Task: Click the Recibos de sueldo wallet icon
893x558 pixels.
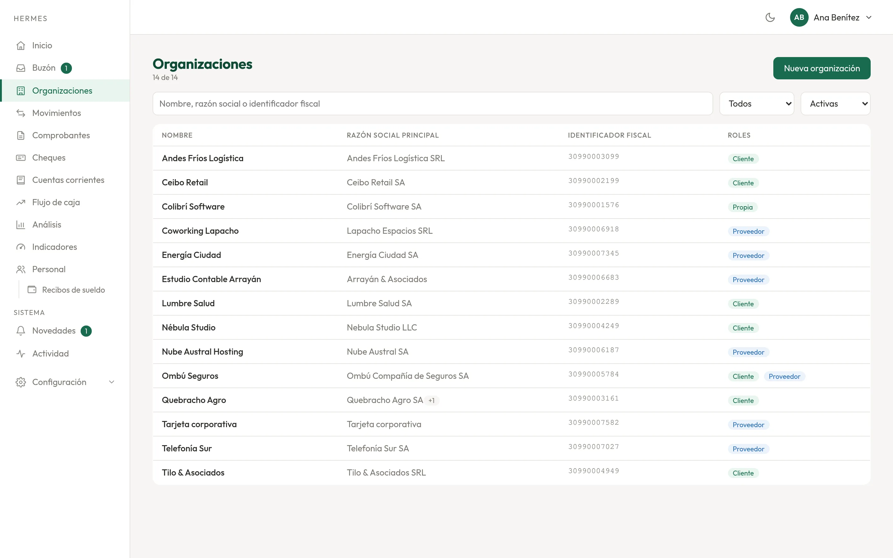Action: tap(32, 290)
